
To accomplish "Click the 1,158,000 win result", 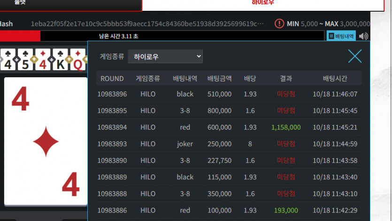I will (286, 127).
